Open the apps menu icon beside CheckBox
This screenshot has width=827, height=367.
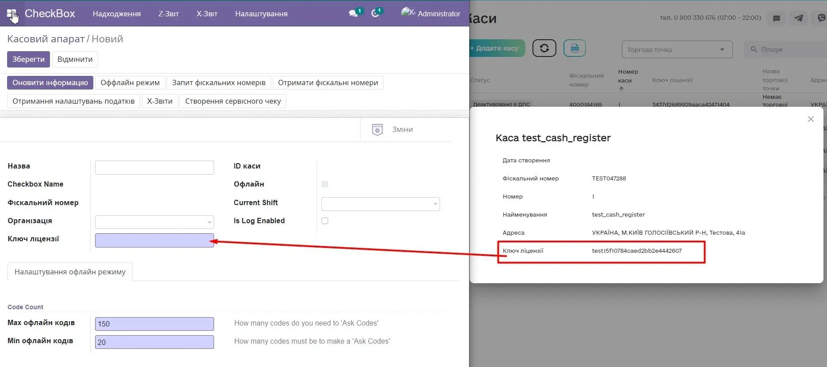pyautogui.click(x=12, y=14)
